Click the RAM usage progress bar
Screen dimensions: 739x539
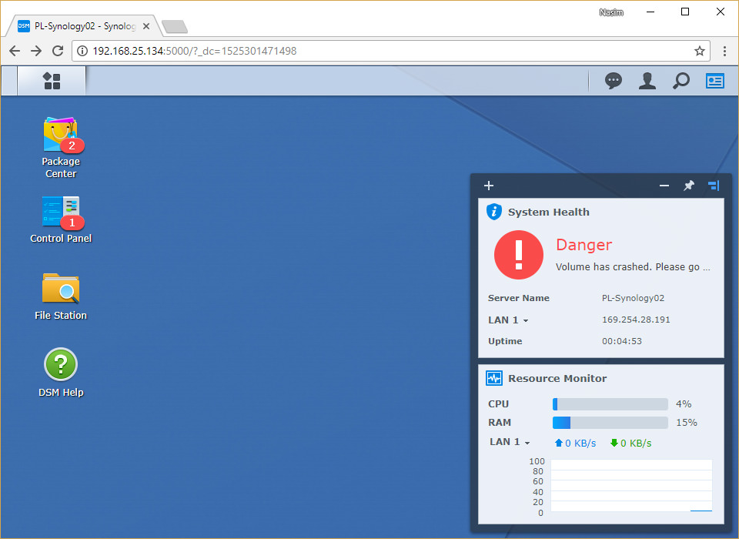click(x=610, y=423)
